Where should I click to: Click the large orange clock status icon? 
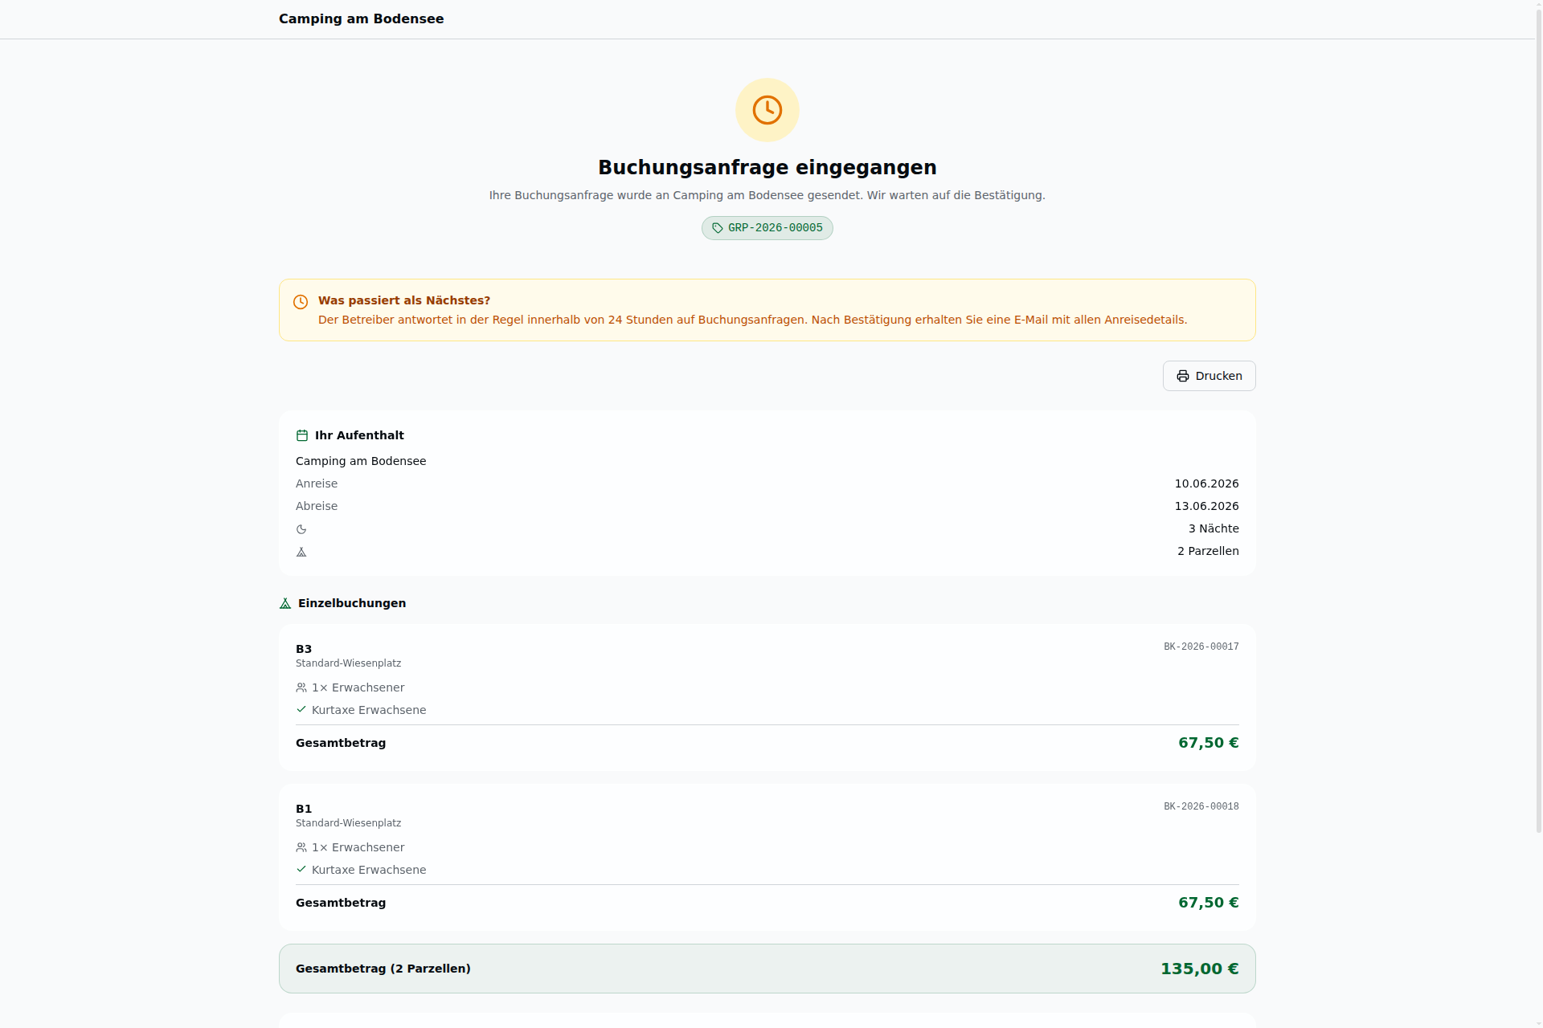[767, 110]
